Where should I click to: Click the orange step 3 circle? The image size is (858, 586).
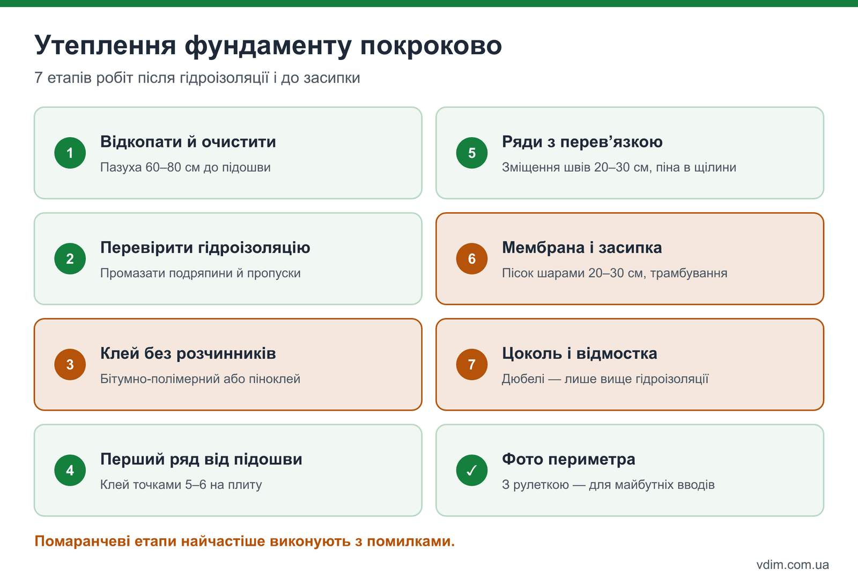[70, 365]
